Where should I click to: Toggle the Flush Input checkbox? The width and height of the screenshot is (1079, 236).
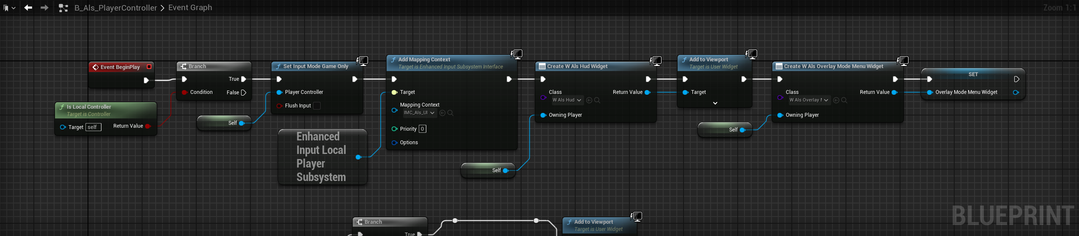(x=317, y=106)
